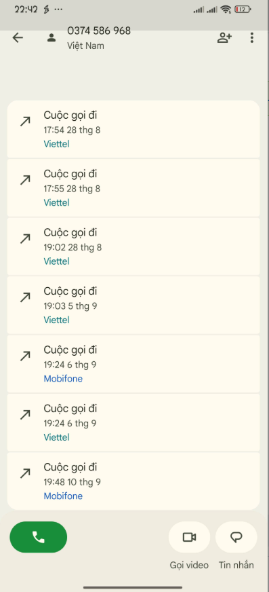Select the outgoing call at 17:54 28 thg 8

[x=133, y=129]
